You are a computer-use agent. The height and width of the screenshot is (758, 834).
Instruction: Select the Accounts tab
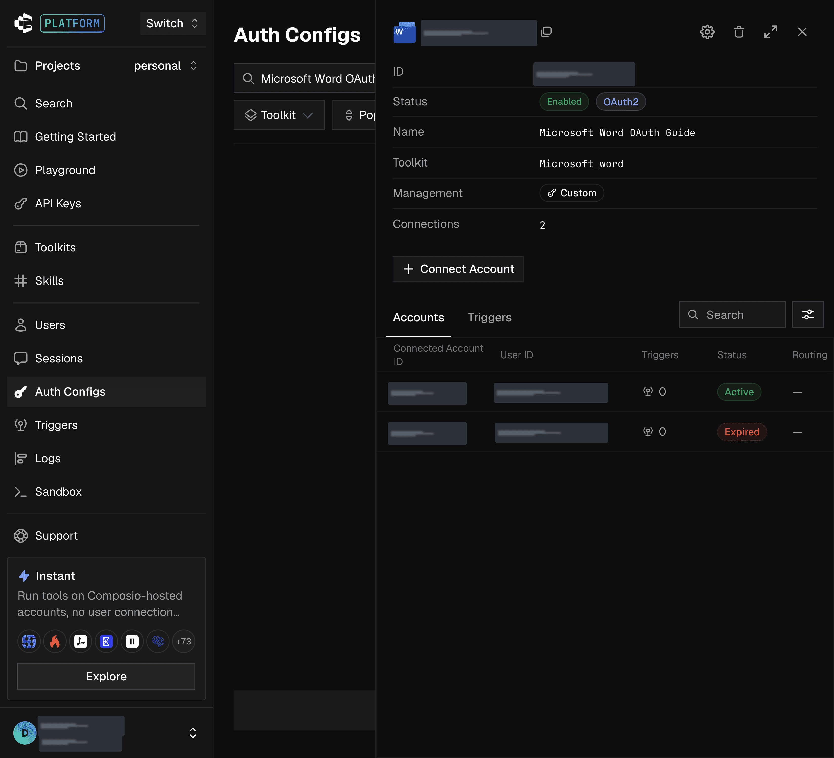[418, 318]
